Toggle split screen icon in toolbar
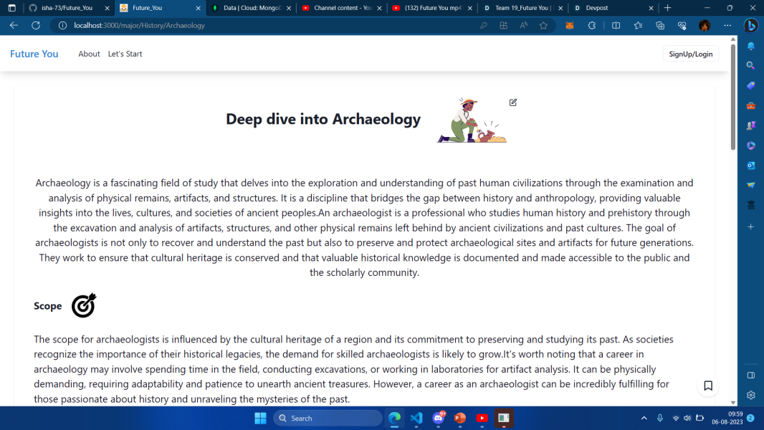 point(616,25)
